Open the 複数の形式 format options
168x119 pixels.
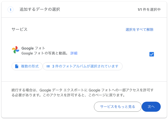(x=27, y=66)
